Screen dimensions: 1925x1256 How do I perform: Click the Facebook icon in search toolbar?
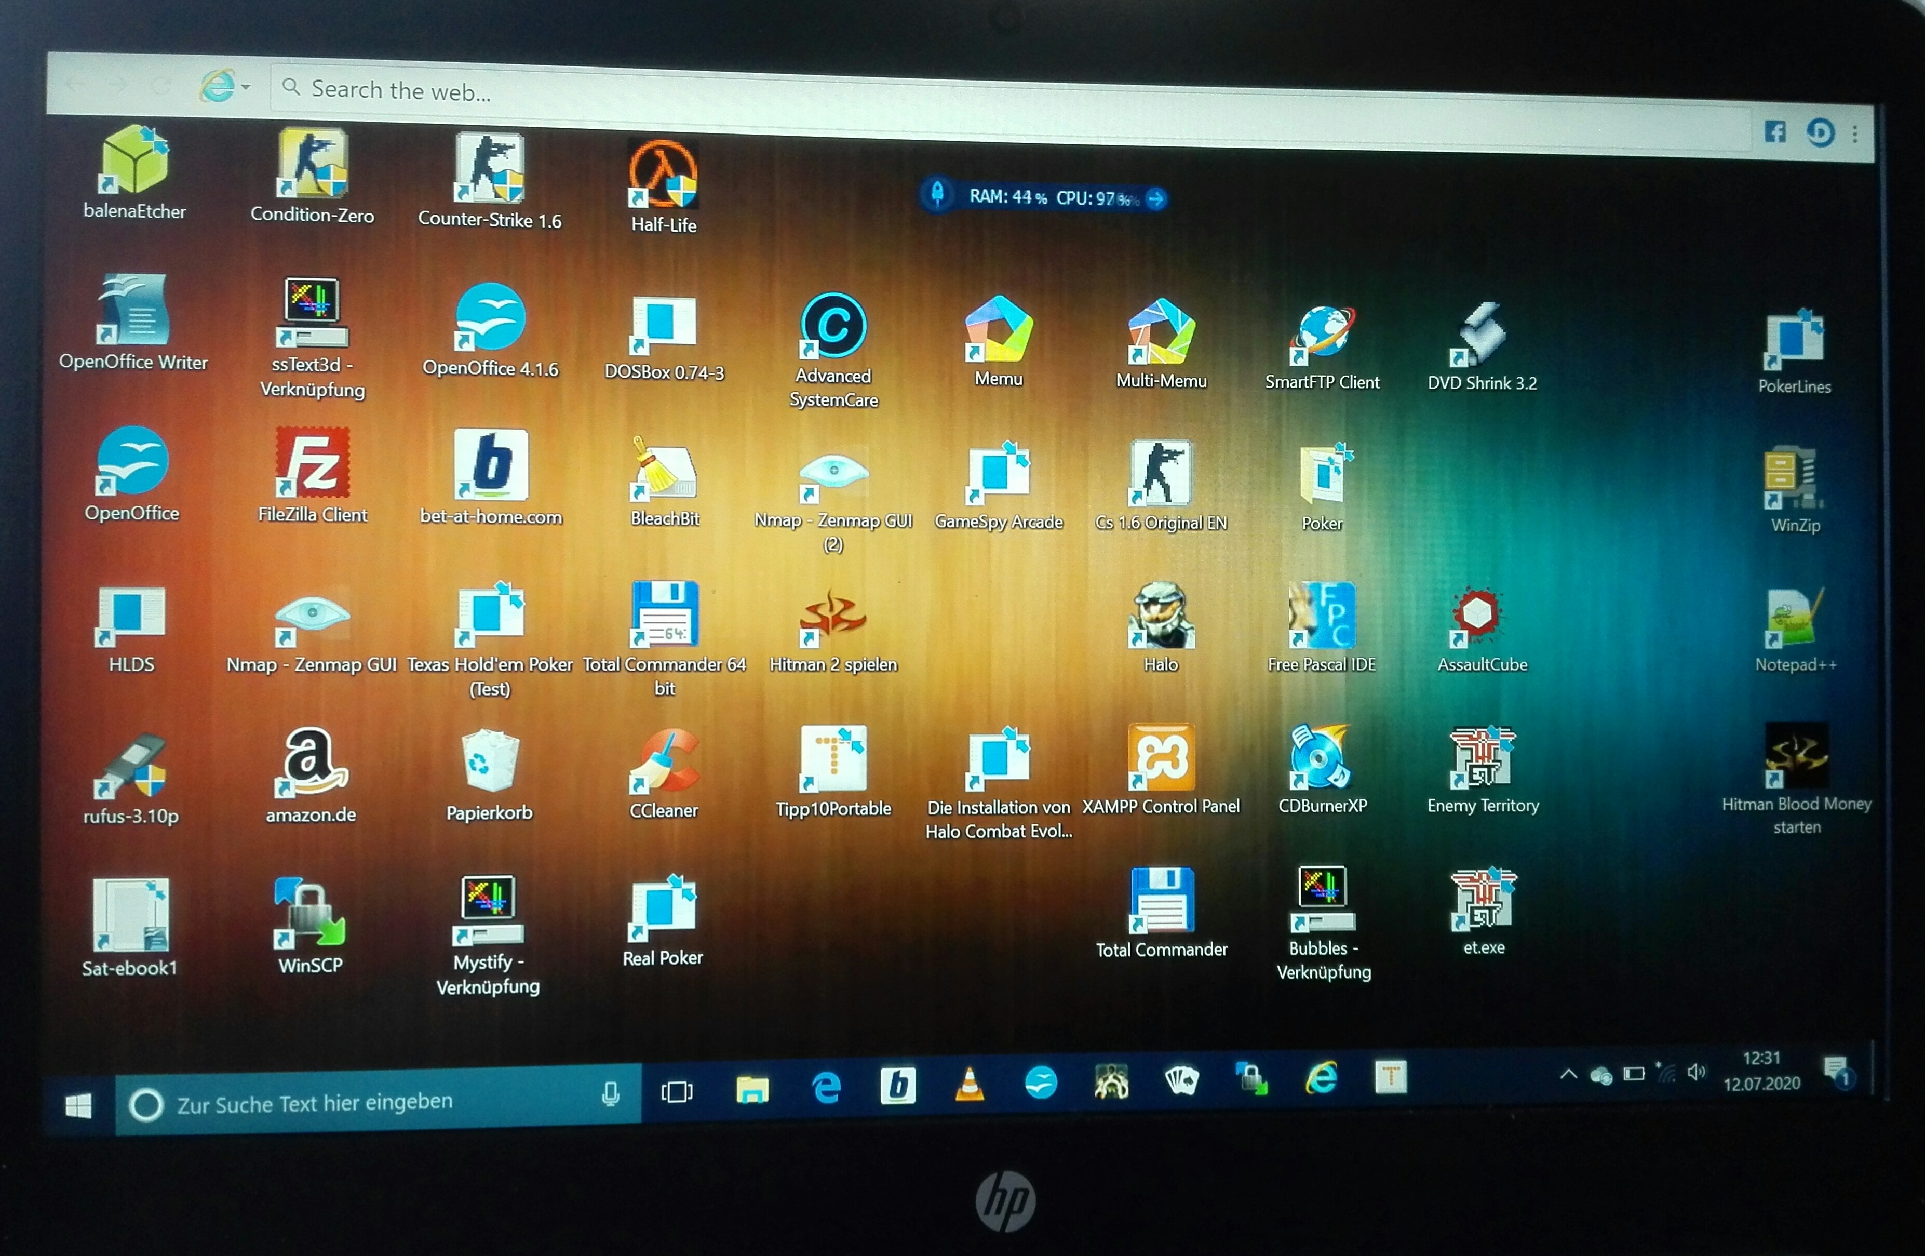coord(1774,132)
